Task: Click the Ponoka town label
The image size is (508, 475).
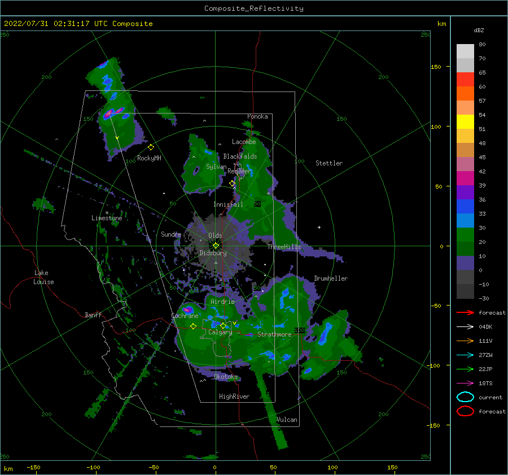Action: pos(257,116)
